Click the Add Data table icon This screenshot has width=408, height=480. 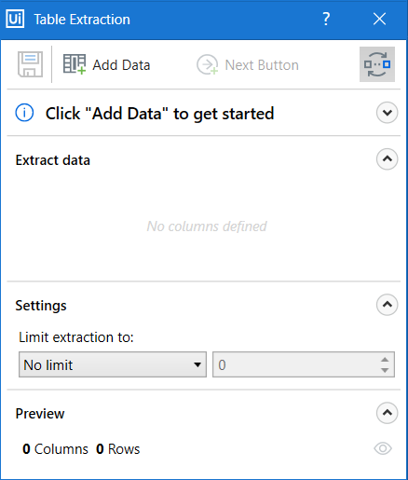point(75,64)
